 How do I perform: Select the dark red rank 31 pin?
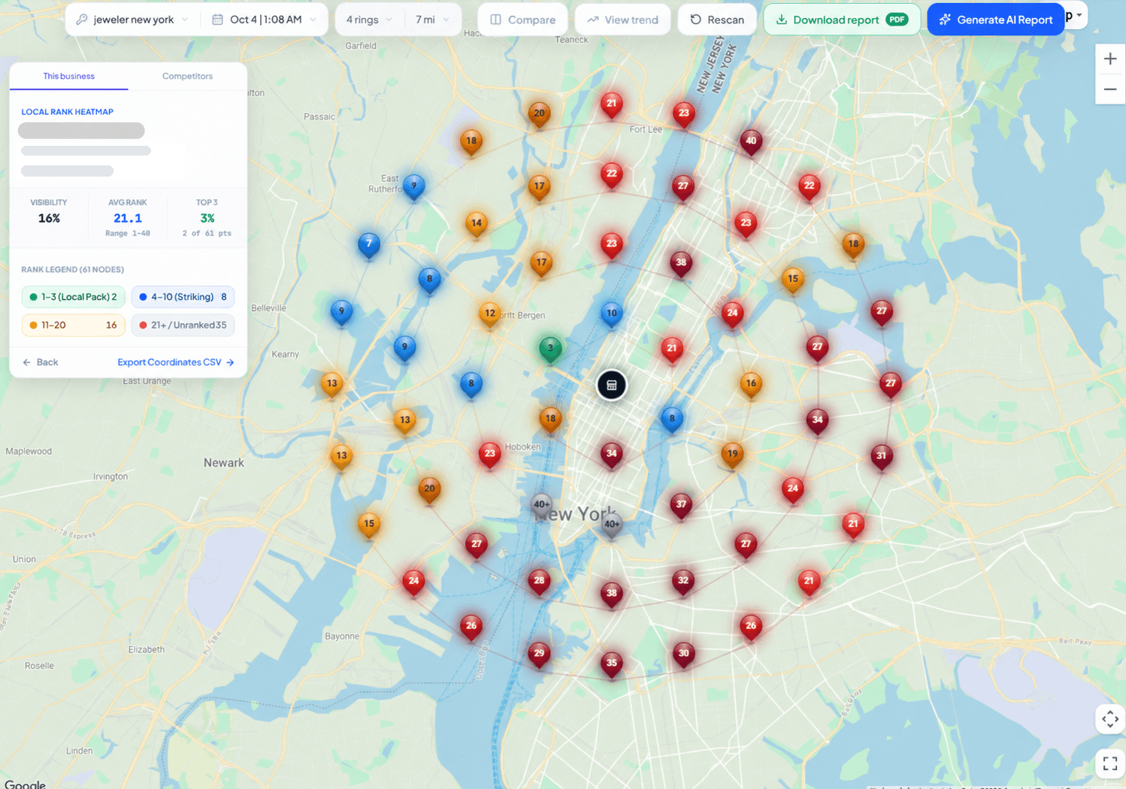pyautogui.click(x=882, y=457)
